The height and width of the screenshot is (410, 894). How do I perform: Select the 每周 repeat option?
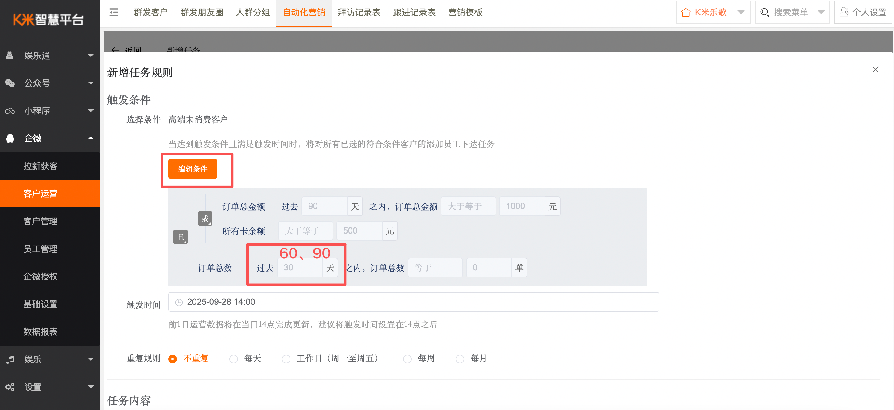pos(407,359)
